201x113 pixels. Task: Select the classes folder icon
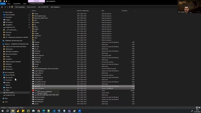coord(33,13)
